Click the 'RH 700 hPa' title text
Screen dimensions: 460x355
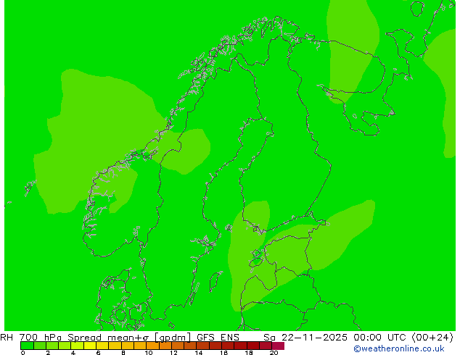(30, 338)
